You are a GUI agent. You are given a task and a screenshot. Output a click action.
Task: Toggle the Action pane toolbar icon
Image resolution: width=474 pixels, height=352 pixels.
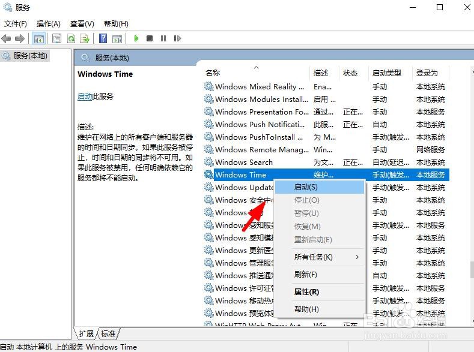click(x=117, y=38)
